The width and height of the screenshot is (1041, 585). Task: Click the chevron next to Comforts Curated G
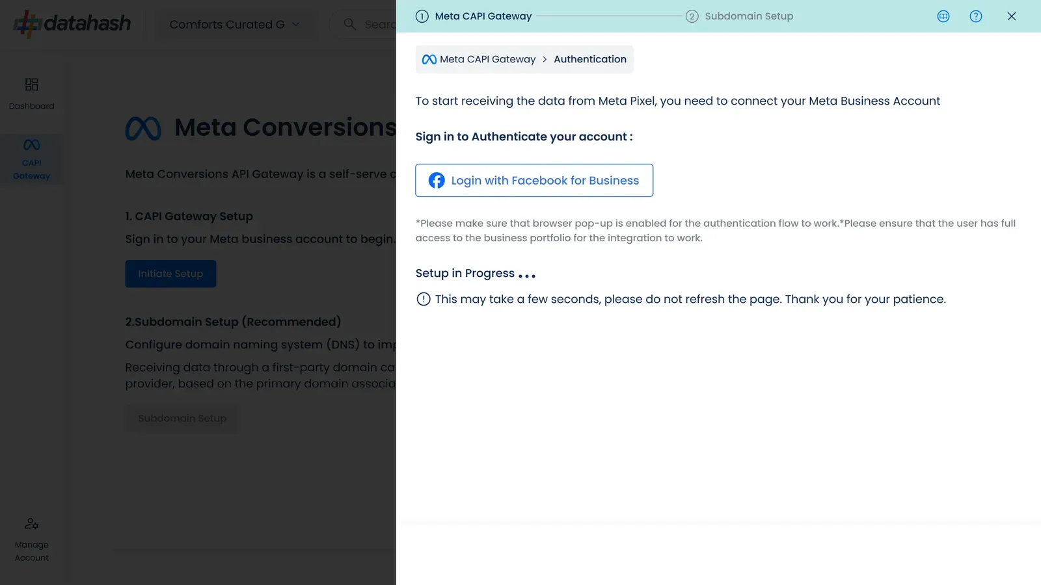tap(296, 25)
